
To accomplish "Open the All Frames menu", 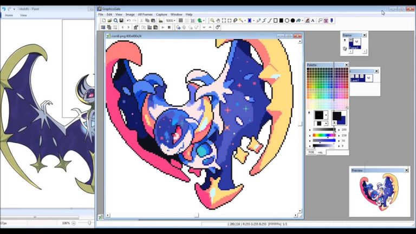I will pos(145,14).
